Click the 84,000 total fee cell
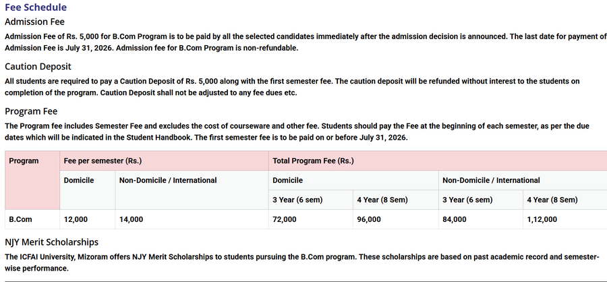This screenshot has height=282, width=607. tap(454, 219)
